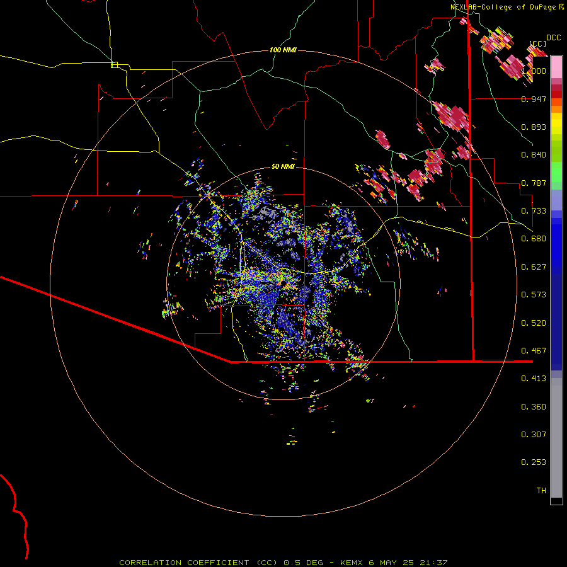This screenshot has width=567, height=567.
Task: Select the 0.360 scale value
Action: tap(534, 407)
